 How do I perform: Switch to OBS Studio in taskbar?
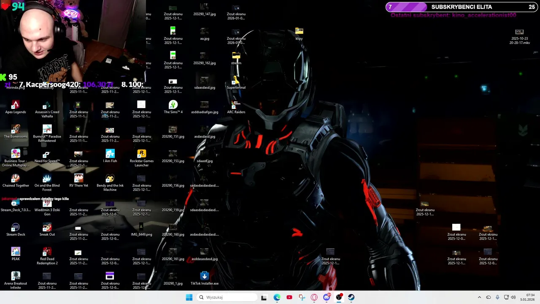[339, 297]
